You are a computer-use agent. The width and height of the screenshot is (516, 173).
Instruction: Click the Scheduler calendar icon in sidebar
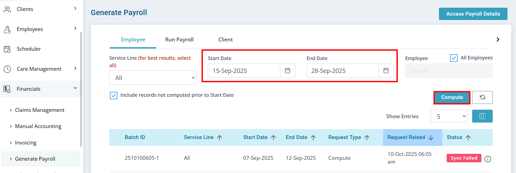tap(7, 49)
